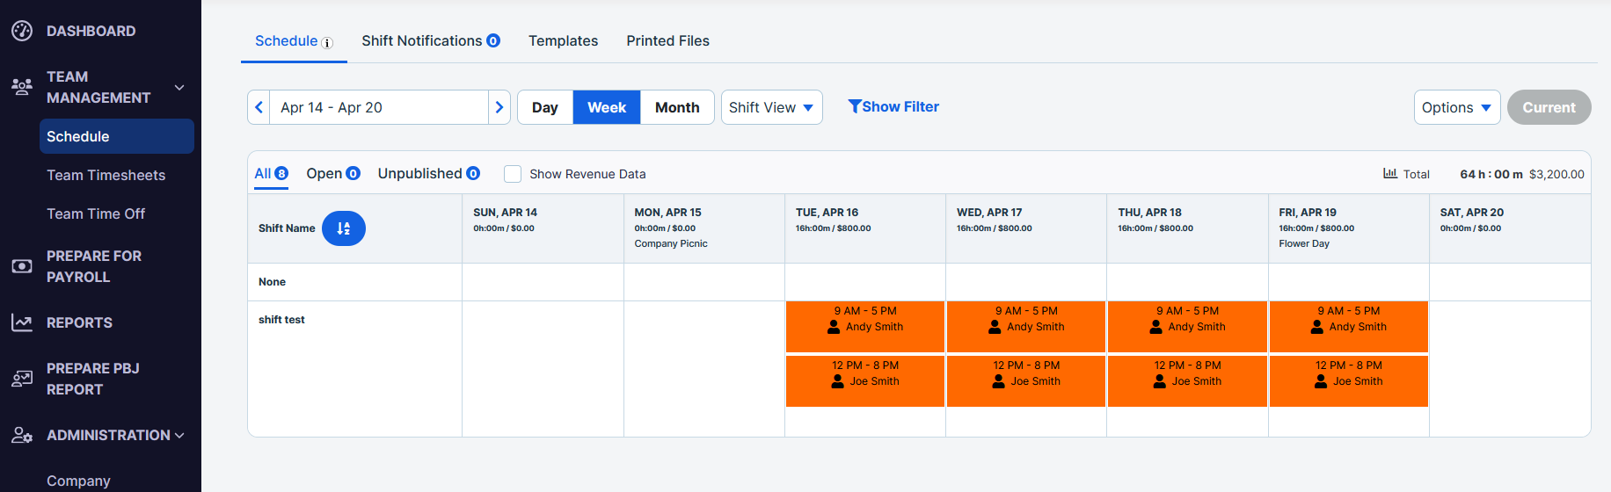Open the Dashboard gauge icon
This screenshot has height=492, width=1611.
22,31
